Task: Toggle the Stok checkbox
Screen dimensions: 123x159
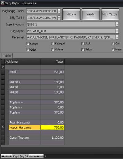Action: click(83, 44)
